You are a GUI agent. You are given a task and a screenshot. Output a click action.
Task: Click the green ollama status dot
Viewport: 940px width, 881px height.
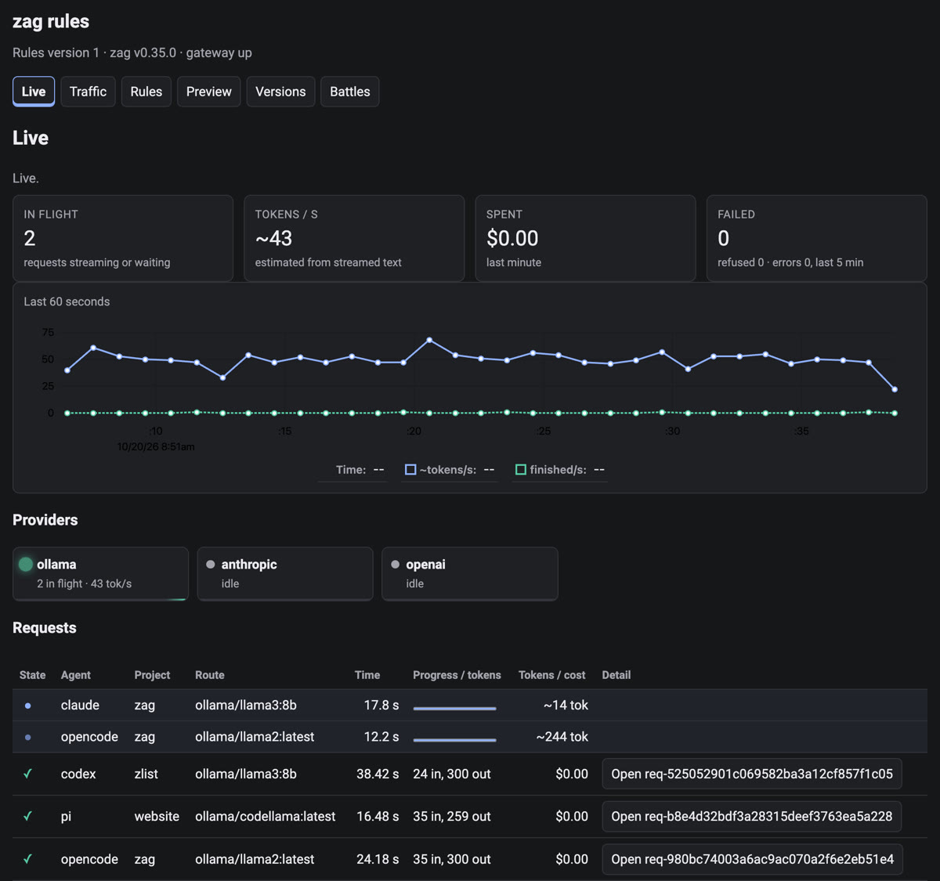tap(26, 564)
